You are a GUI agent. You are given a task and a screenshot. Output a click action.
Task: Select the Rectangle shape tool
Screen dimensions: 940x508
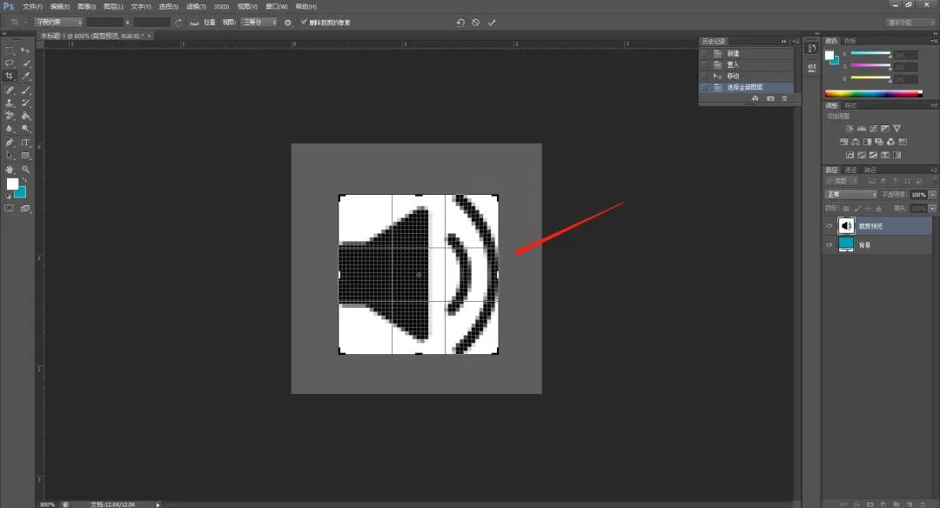click(x=25, y=156)
